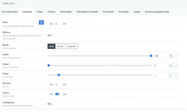Click the State refresh icon button
The height and width of the screenshot is (112, 187).
coord(41,23)
